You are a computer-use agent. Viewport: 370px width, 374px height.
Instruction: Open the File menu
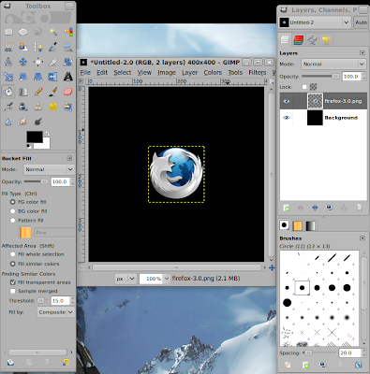pyautogui.click(x=85, y=73)
